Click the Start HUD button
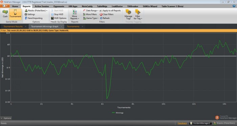This screenshot has height=126, width=237. click(x=57, y=10)
